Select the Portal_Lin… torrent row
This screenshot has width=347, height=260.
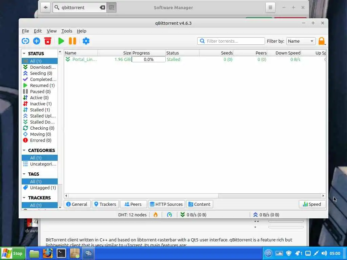195,59
